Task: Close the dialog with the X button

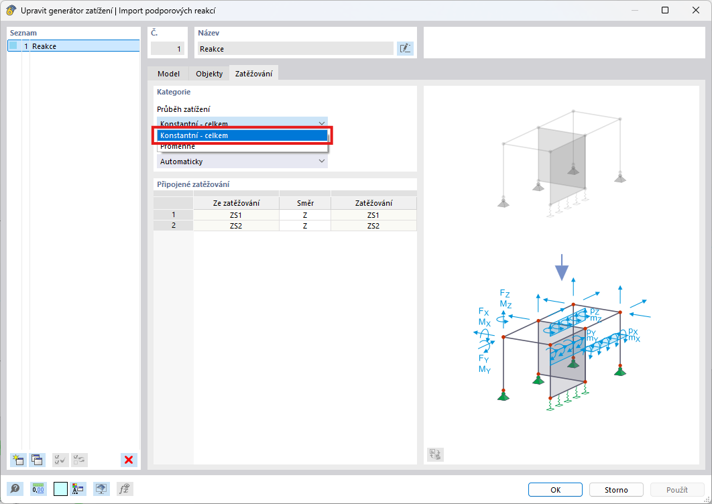Action: coord(696,10)
